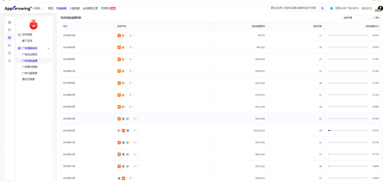The image size is (383, 182).
Task: Open the 全部设备 device filter dropdown
Action: pyautogui.click(x=355, y=18)
